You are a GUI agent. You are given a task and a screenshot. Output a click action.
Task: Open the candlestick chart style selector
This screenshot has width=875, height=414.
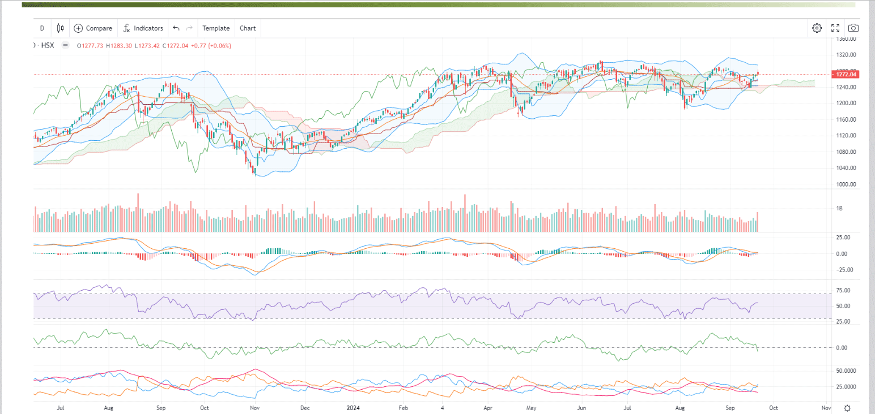(61, 28)
